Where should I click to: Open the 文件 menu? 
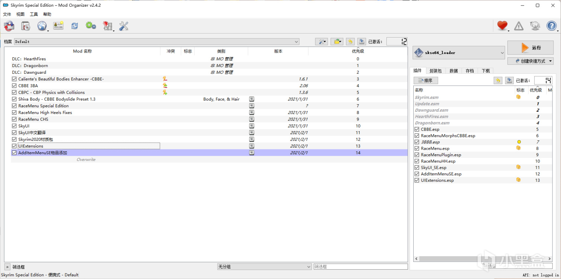(7, 14)
